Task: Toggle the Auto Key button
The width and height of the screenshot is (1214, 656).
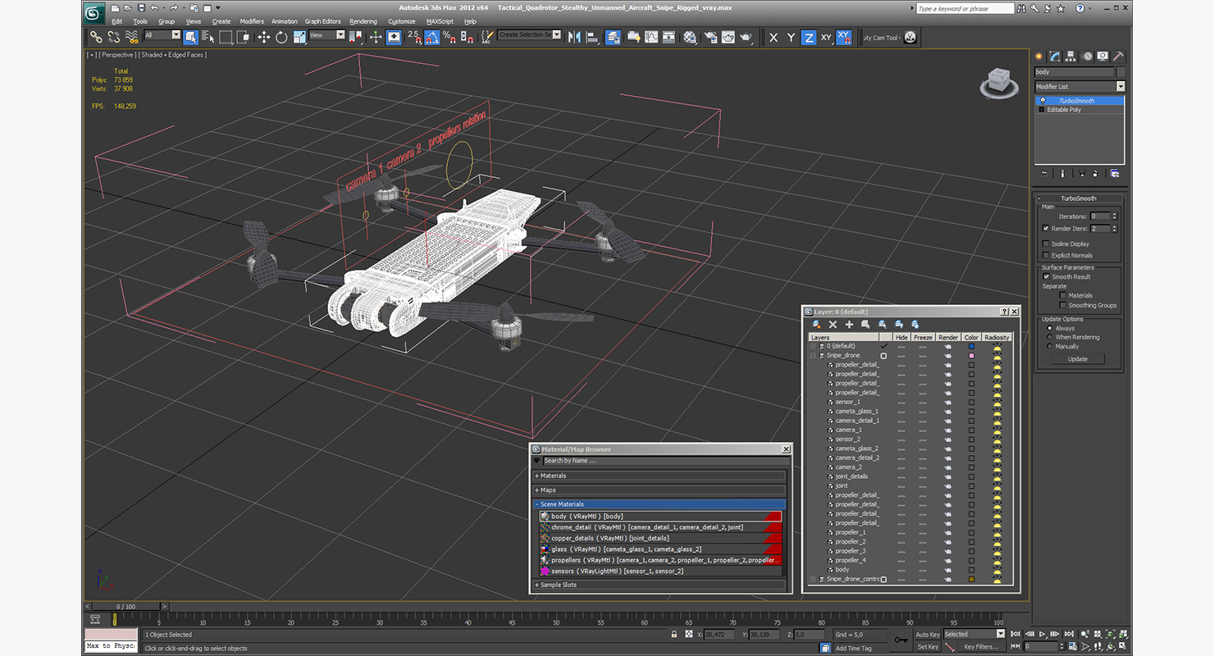Action: (x=928, y=634)
